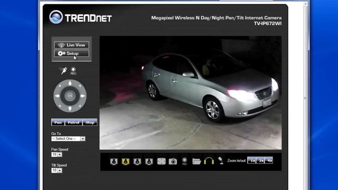This screenshot has width=338, height=190.
Task: Move camera diagonally down-right on the pad
Action: click(80, 106)
